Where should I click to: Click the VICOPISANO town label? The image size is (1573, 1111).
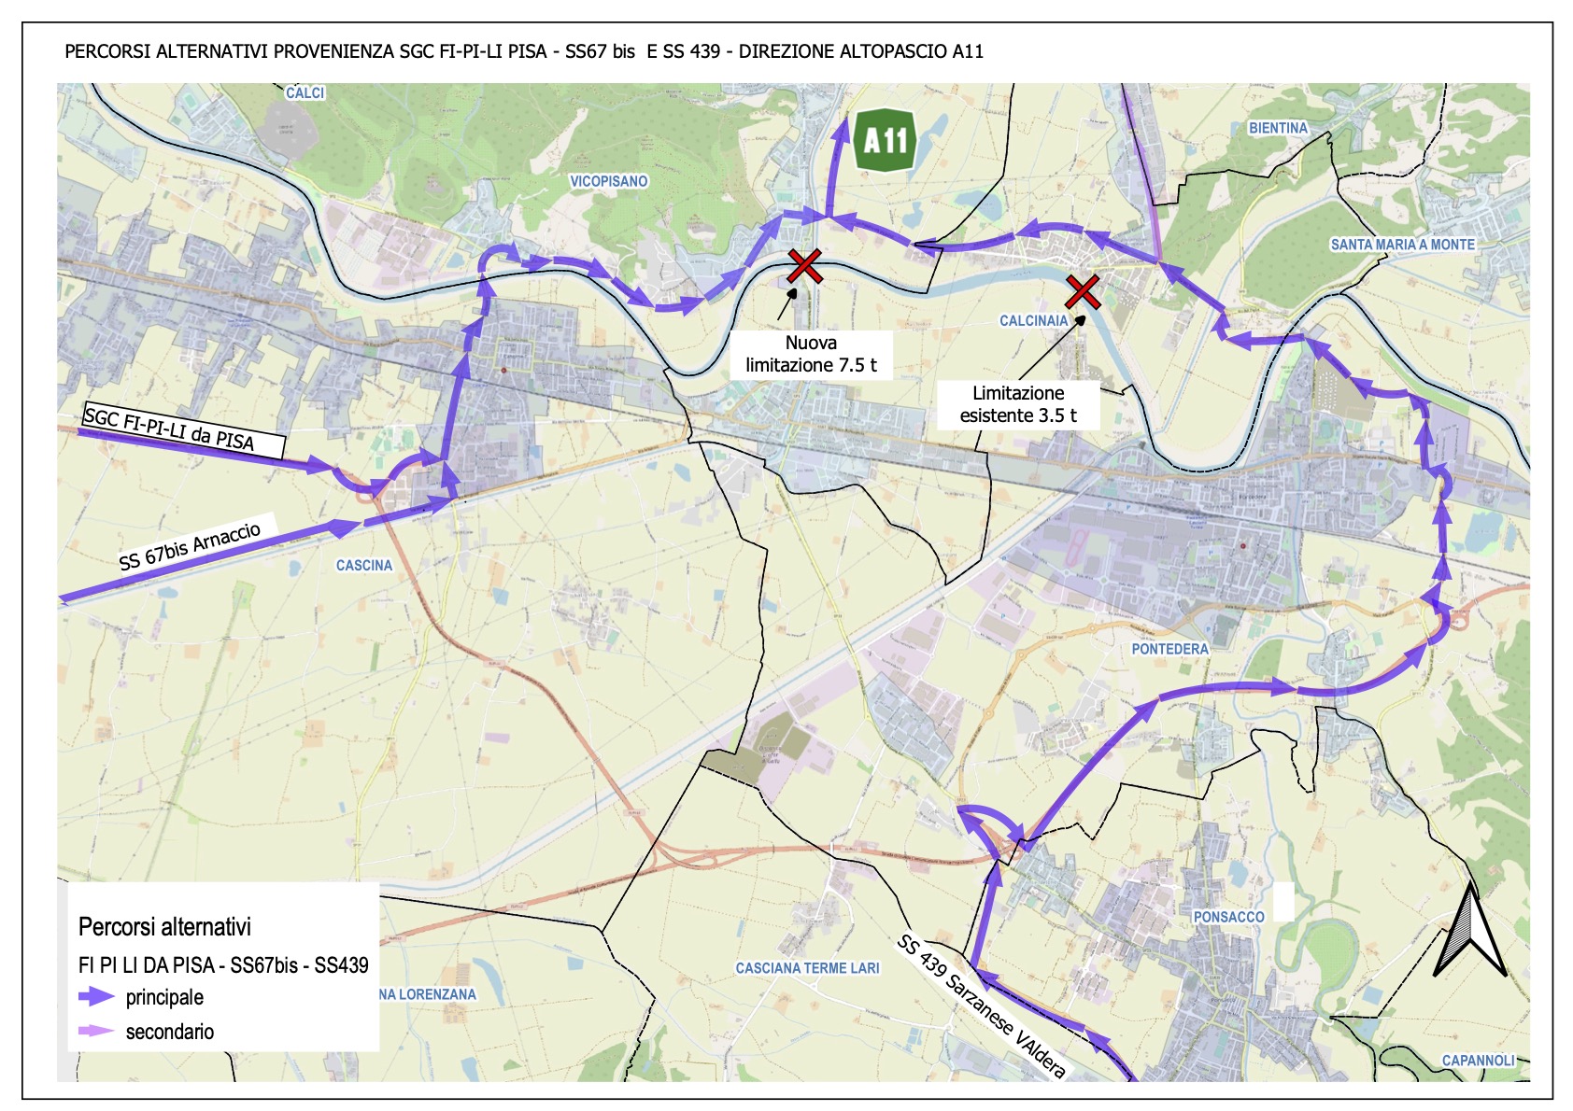click(608, 181)
